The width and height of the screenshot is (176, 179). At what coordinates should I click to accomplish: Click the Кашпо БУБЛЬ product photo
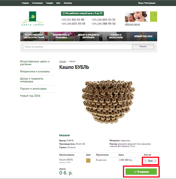coord(108,102)
